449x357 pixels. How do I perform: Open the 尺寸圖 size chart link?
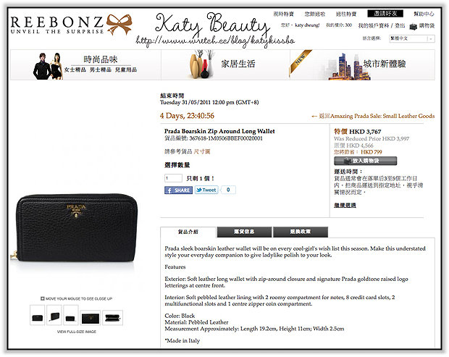[x=202, y=151]
